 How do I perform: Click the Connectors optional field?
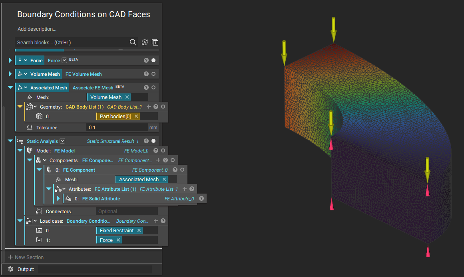click(x=127, y=212)
